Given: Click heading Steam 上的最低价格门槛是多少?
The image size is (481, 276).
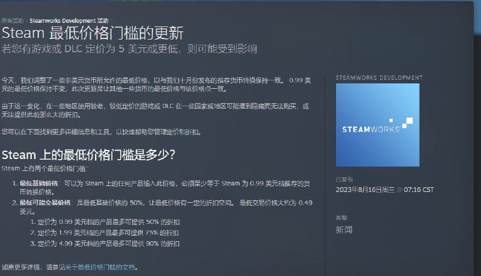Looking at the screenshot, I should click(x=88, y=155).
